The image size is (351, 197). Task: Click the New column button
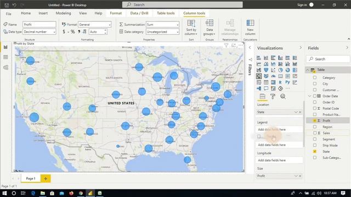click(250, 28)
